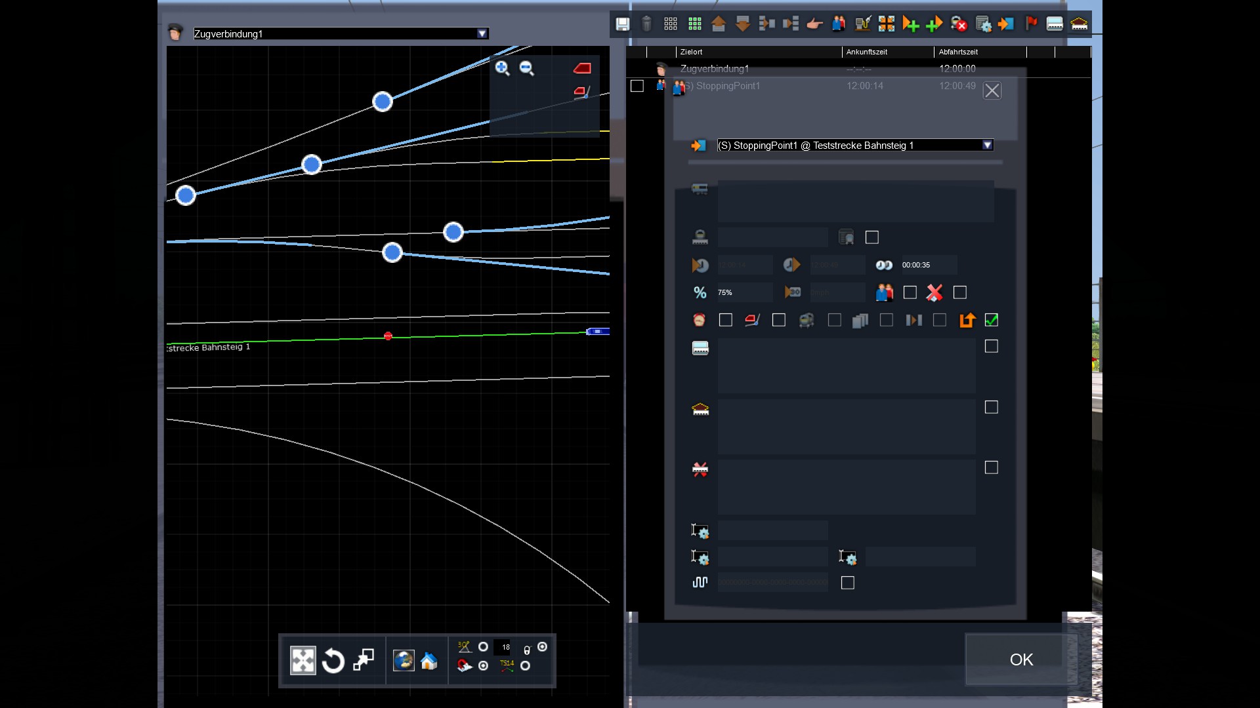Tick the checkbox next to the StoppingPoint1 row
The height and width of the screenshot is (708, 1260).
pos(637,86)
